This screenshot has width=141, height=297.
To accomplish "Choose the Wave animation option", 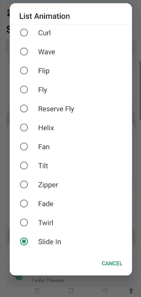I will pyautogui.click(x=24, y=52).
